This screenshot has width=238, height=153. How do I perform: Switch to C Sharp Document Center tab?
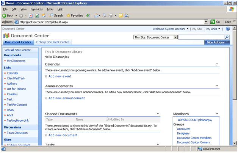pos(53,42)
